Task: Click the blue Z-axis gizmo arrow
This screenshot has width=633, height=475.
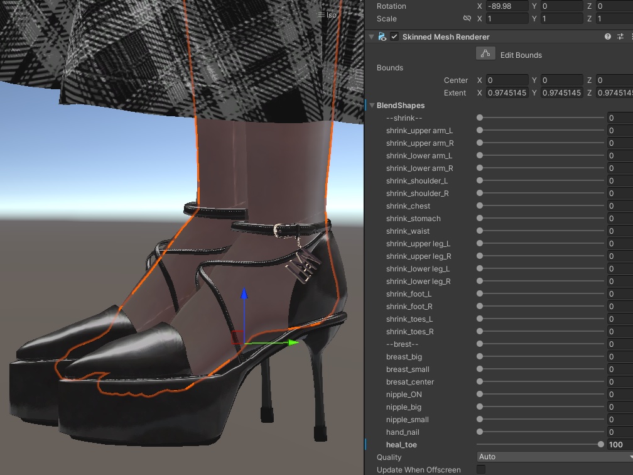Action: (244, 295)
